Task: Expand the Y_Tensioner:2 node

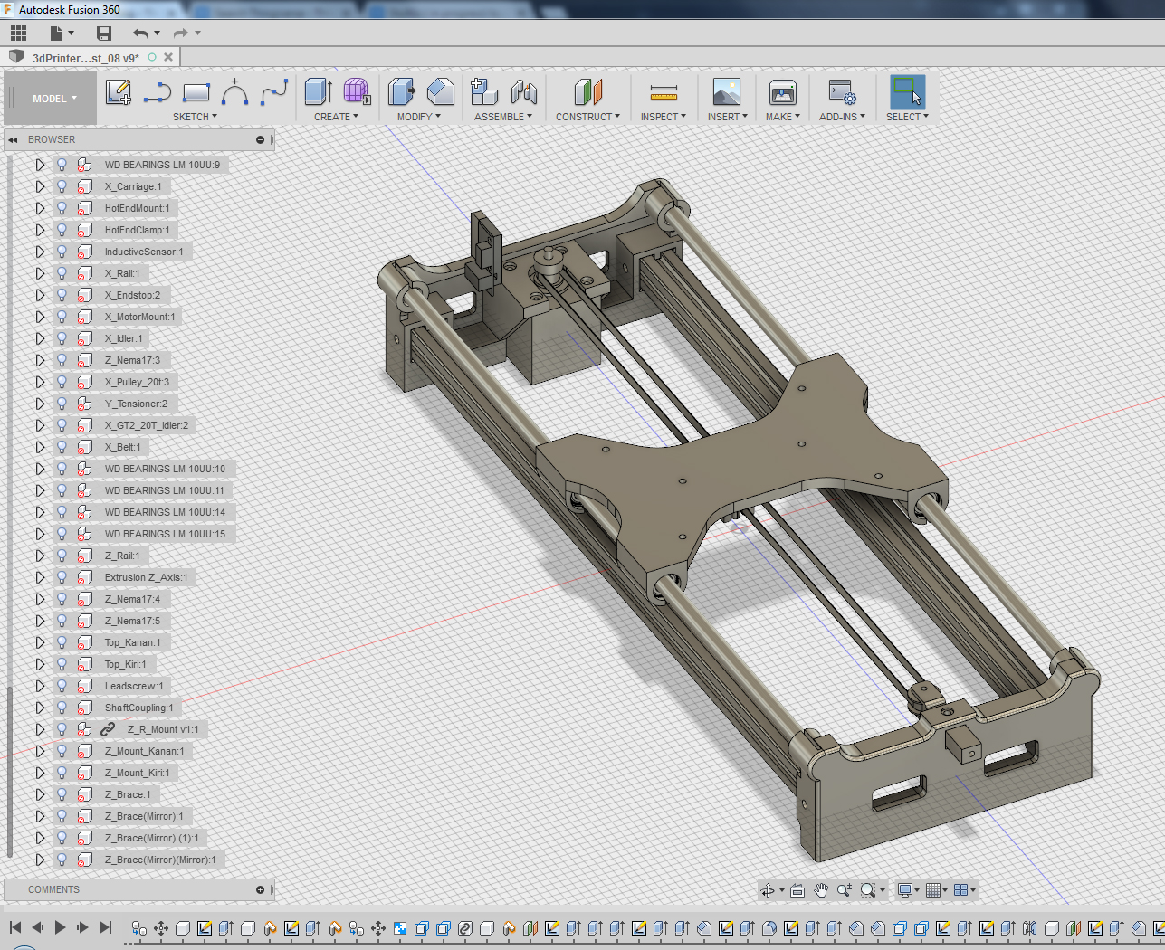Action: pyautogui.click(x=40, y=404)
